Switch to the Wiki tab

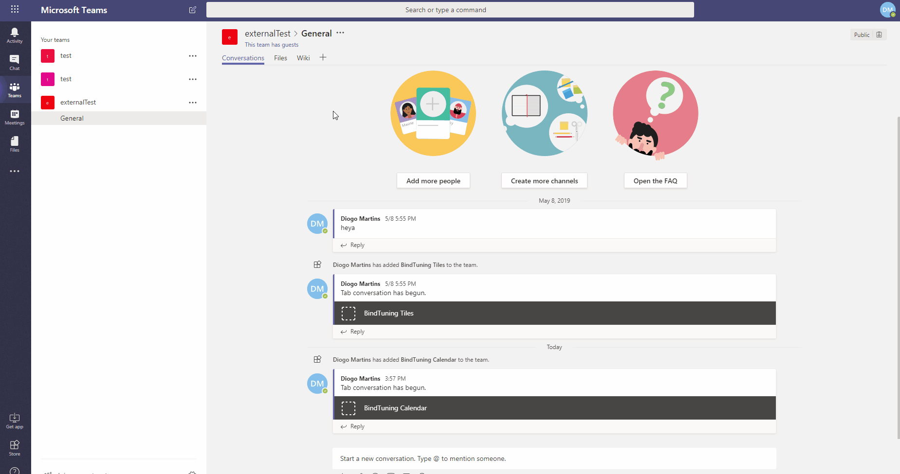point(303,58)
